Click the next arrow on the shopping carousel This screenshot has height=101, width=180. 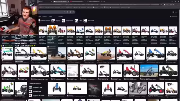(176, 36)
